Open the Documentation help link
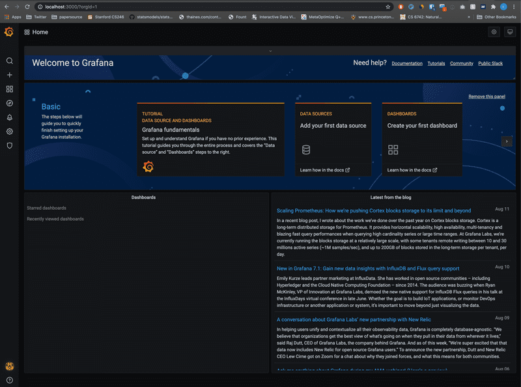 pos(407,63)
